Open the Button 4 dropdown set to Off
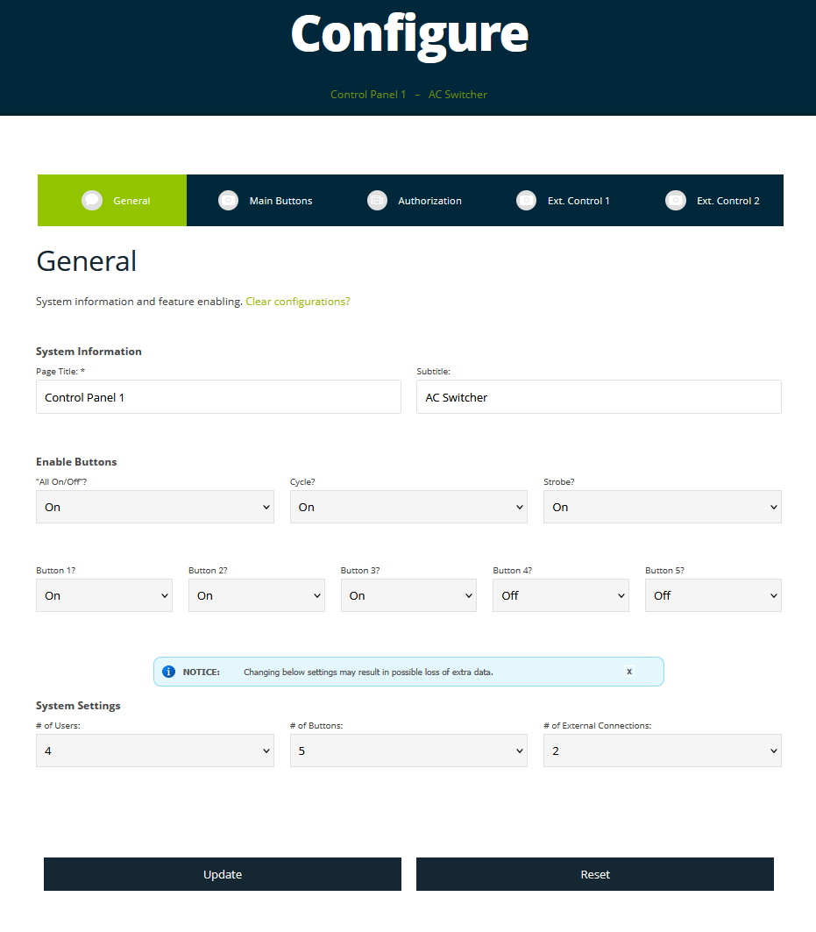Image resolution: width=816 pixels, height=932 pixels. pyautogui.click(x=560, y=595)
